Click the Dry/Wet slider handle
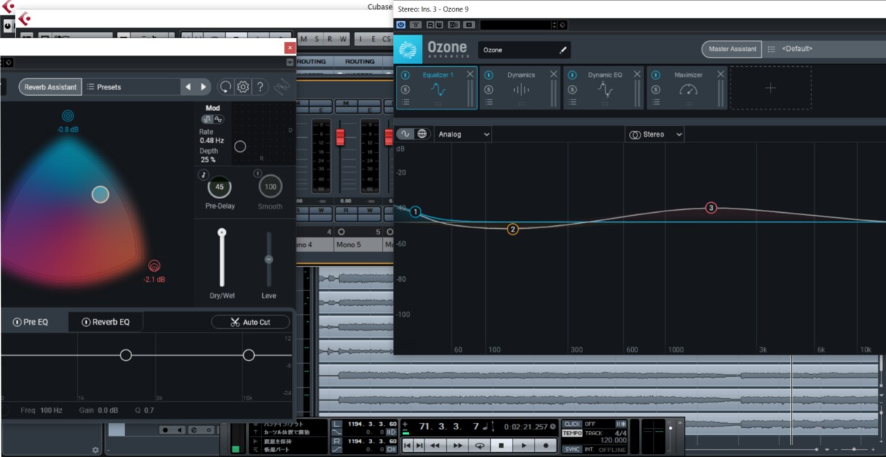Image resolution: width=886 pixels, height=457 pixels. pos(222,232)
